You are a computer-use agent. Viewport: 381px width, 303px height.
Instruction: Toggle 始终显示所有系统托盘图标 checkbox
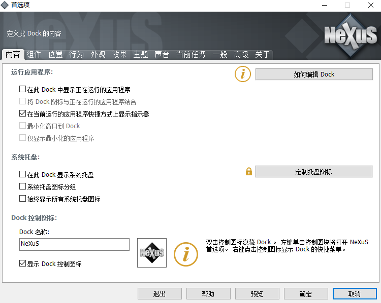tap(22, 199)
